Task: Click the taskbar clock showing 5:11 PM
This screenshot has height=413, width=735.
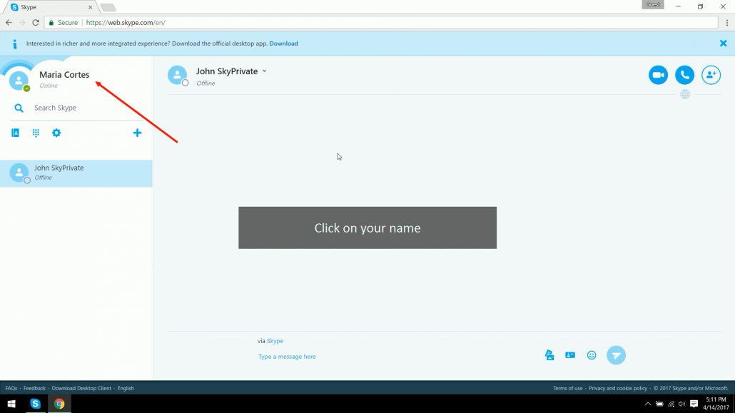Action: [716, 404]
